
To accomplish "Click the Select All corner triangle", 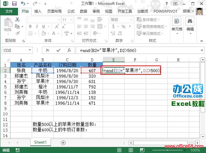I will [8, 60].
